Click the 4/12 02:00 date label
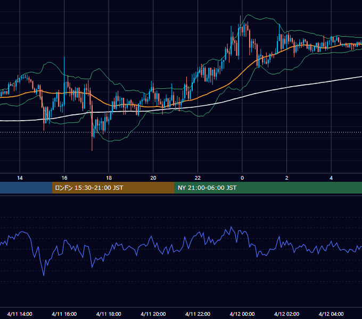The height and width of the screenshot is (319, 362). click(286, 314)
